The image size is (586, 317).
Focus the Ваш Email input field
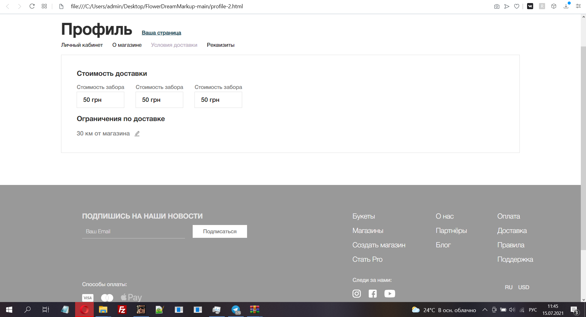pyautogui.click(x=133, y=231)
